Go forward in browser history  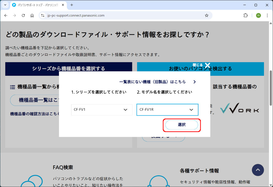click(x=14, y=15)
